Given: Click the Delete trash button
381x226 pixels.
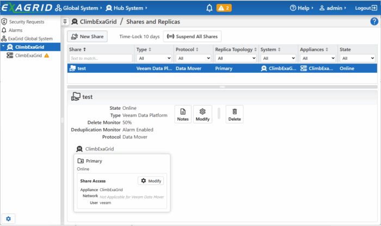Looking at the screenshot, I should click(234, 114).
